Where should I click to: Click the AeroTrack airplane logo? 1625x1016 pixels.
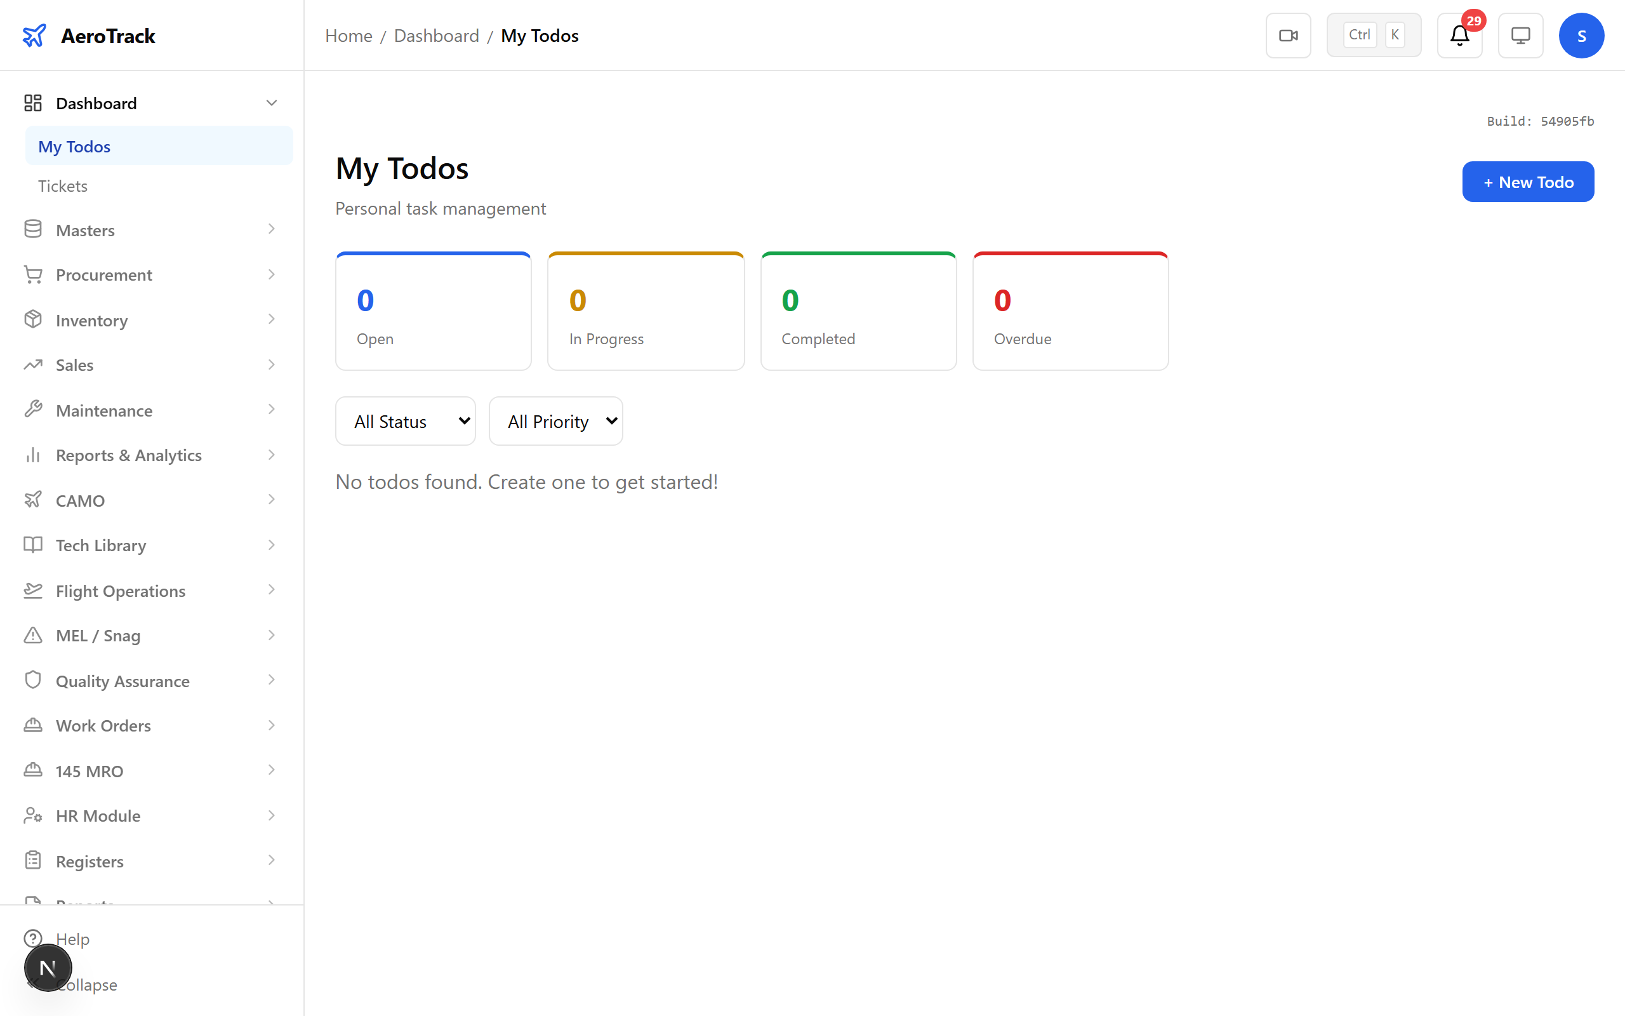(x=34, y=35)
